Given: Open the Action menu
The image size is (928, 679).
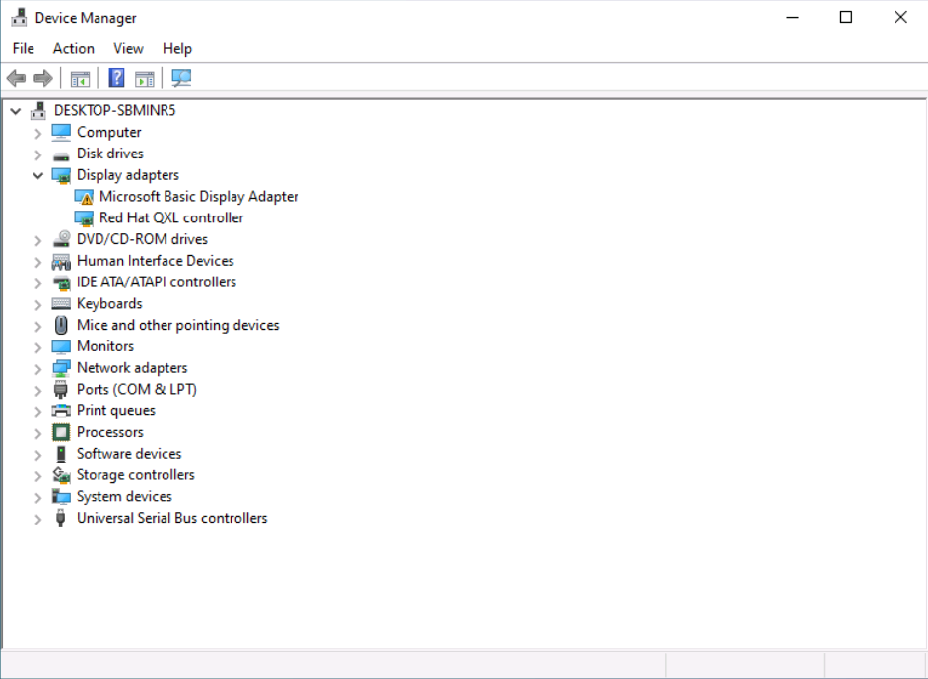Looking at the screenshot, I should click(x=73, y=48).
